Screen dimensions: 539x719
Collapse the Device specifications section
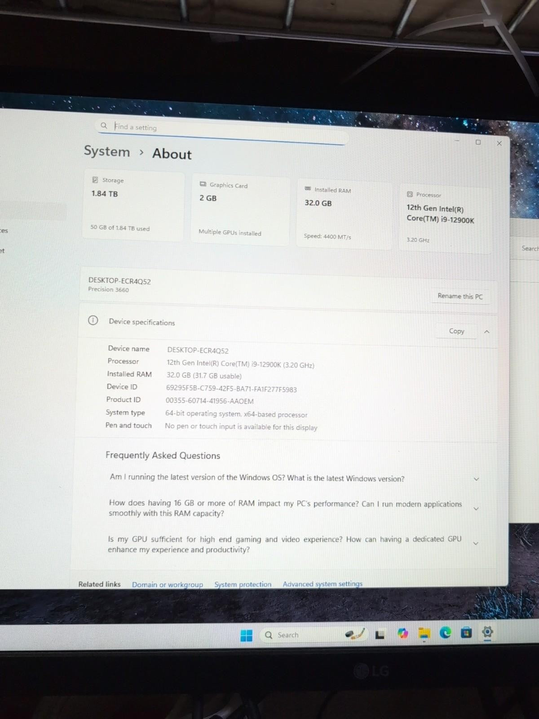pos(486,332)
